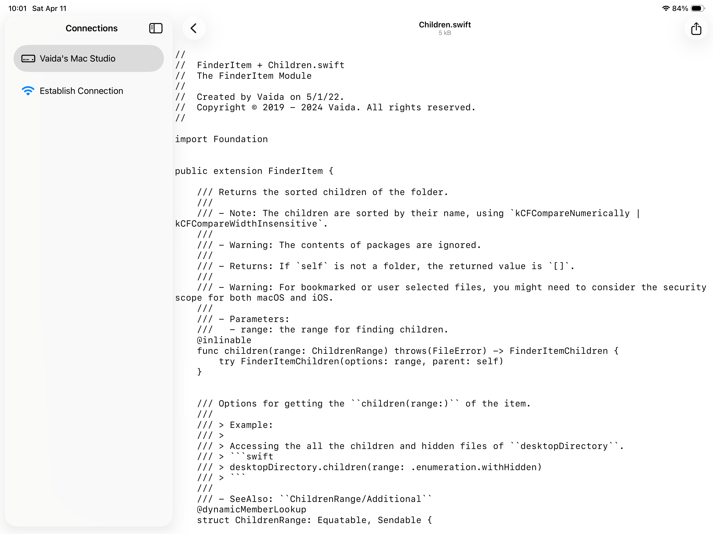
Task: Click the Connections sidebar heading
Action: (92, 28)
